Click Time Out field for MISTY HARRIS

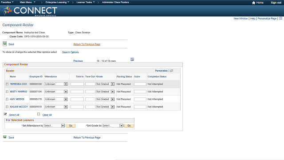pos(90,92)
